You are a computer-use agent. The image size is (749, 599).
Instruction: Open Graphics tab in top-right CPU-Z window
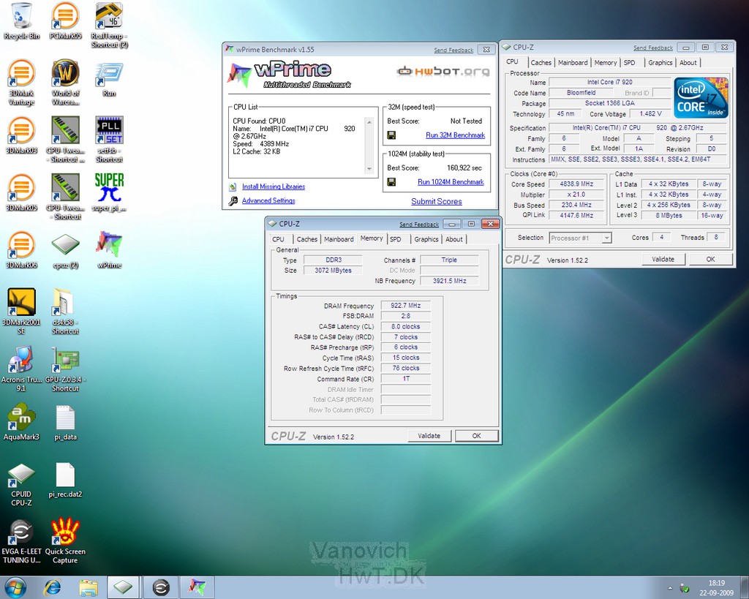[x=660, y=63]
